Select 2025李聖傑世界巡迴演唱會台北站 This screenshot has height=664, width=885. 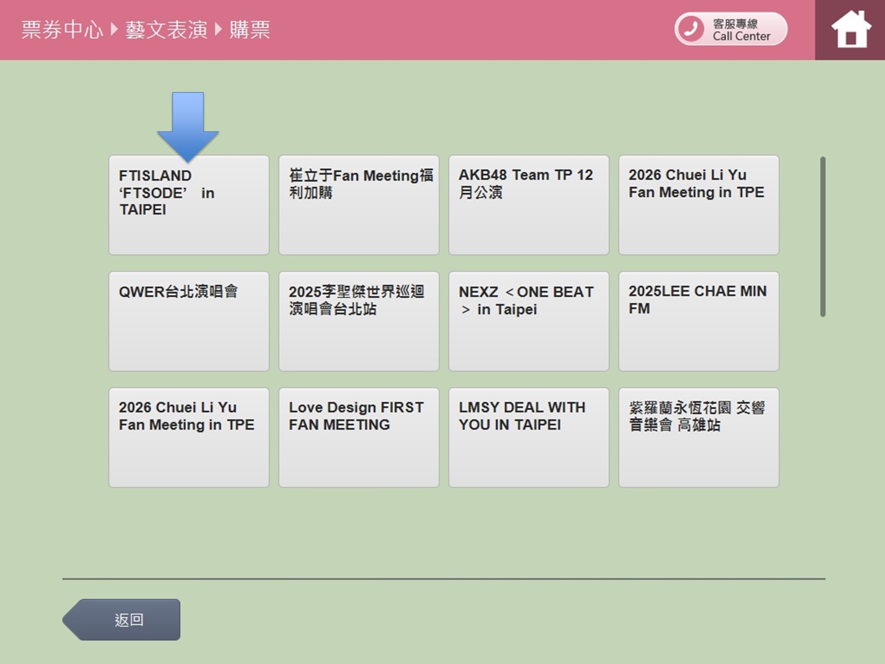pos(359,321)
